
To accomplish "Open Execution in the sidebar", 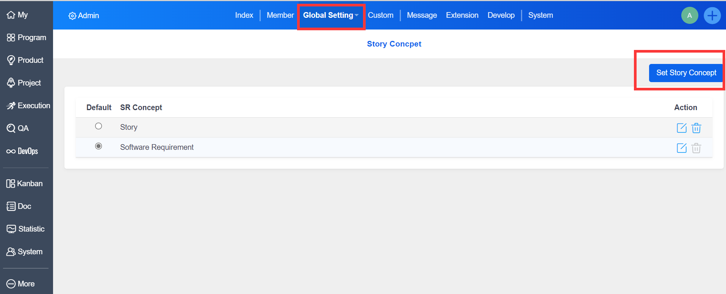I will point(28,106).
